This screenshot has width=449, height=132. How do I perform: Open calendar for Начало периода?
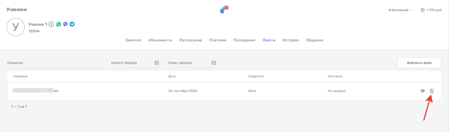point(157,63)
